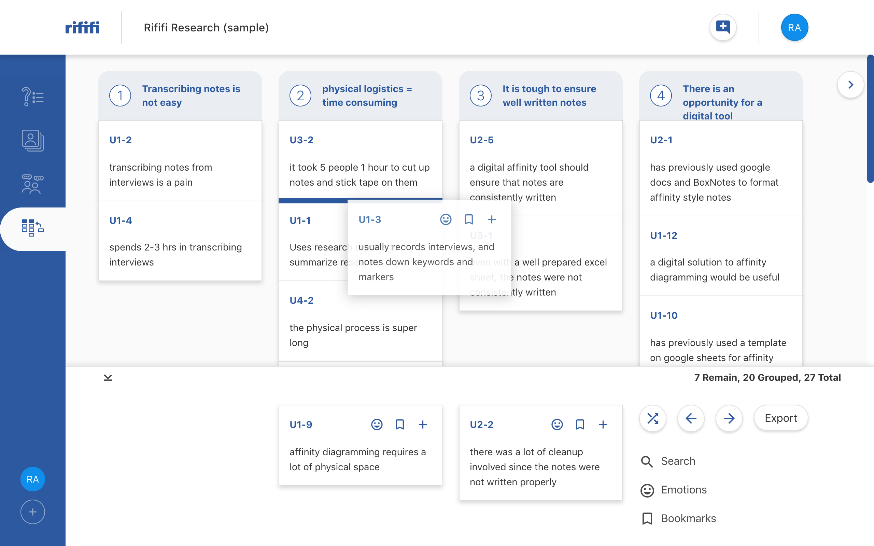
Task: Open the questions list sidebar icon
Action: tap(32, 97)
